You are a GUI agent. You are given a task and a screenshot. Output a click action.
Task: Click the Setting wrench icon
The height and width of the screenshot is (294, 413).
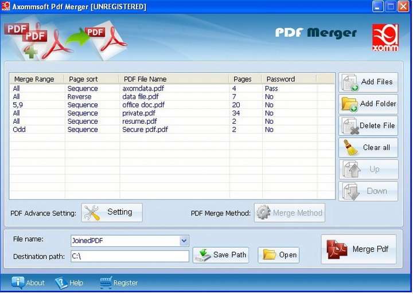[x=92, y=213]
